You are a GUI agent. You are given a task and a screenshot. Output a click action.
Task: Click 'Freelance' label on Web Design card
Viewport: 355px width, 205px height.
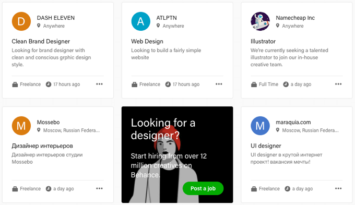point(150,85)
